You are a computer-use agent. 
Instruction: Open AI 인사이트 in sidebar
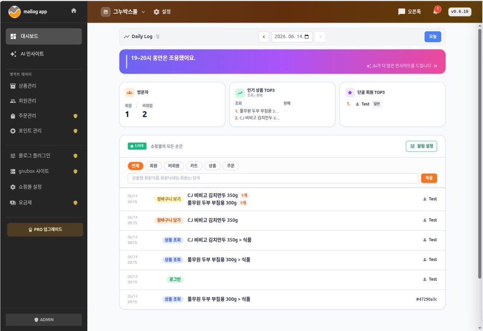tap(44, 54)
